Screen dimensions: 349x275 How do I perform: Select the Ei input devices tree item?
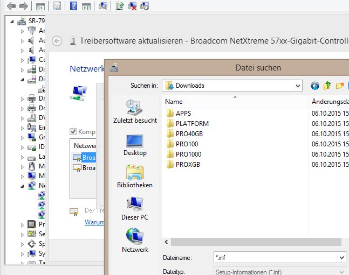coord(36,128)
